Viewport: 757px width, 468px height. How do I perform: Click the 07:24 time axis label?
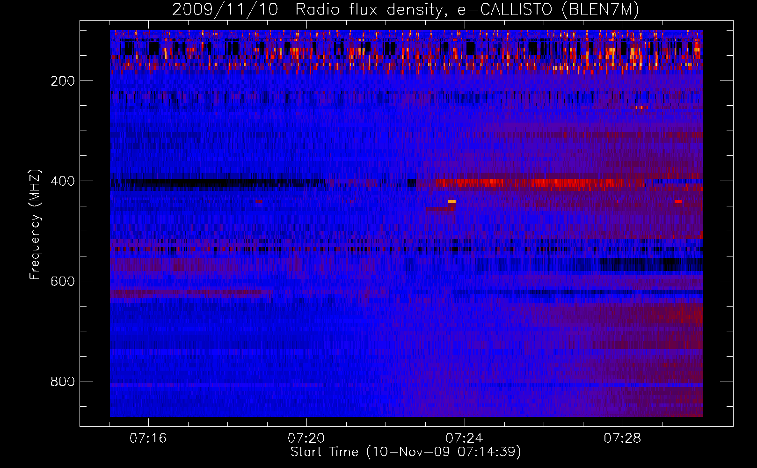tap(464, 439)
